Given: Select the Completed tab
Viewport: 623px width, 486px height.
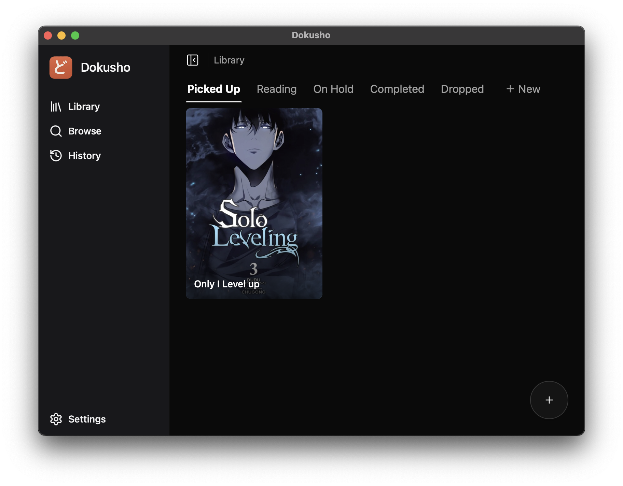Looking at the screenshot, I should [x=397, y=89].
